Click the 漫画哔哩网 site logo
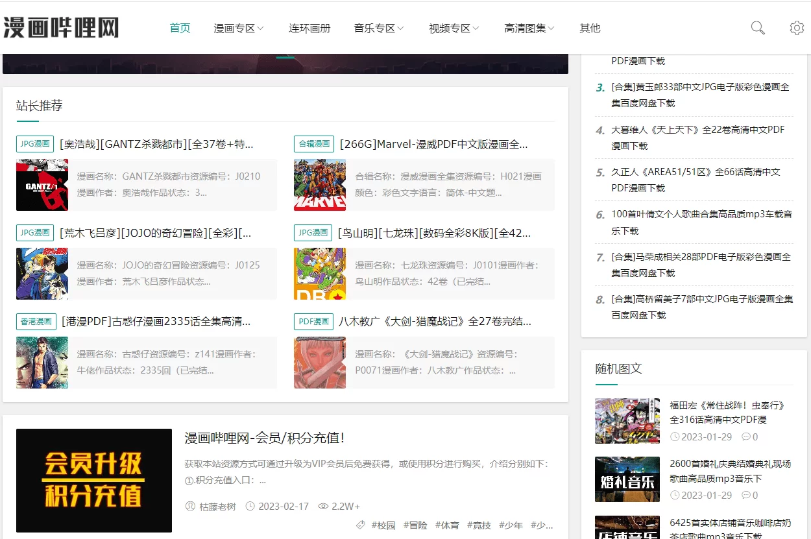 tap(61, 28)
